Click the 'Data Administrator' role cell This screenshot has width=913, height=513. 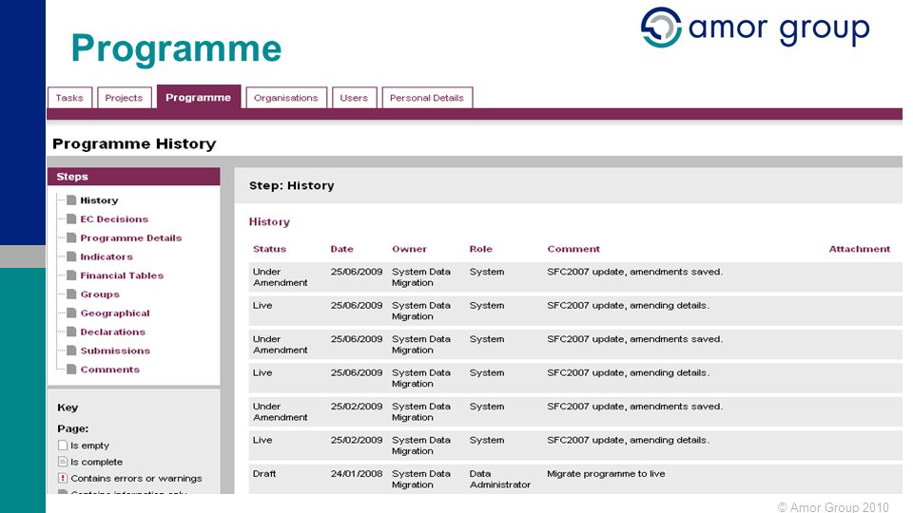click(500, 479)
